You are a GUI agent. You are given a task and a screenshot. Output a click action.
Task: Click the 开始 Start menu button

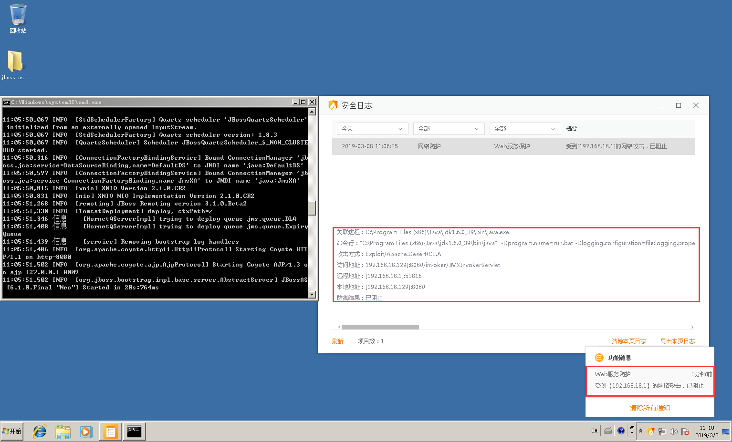pos(12,431)
